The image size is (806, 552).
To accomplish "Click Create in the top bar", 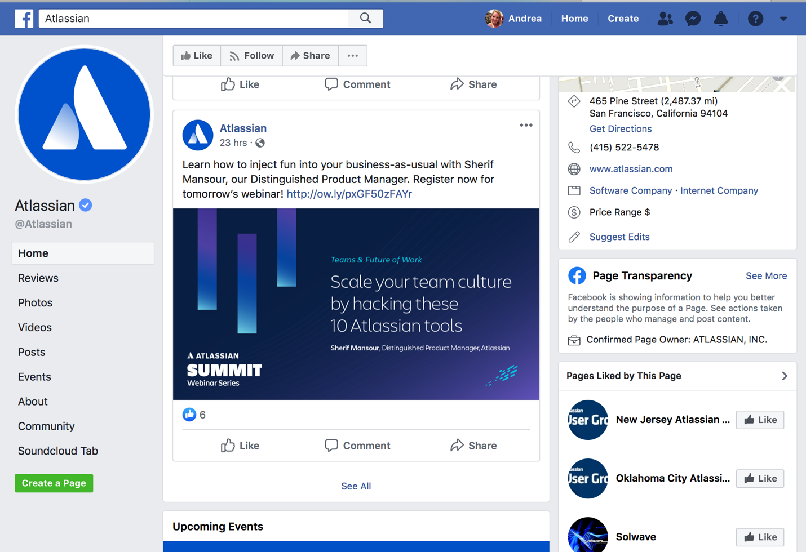I will click(x=623, y=19).
